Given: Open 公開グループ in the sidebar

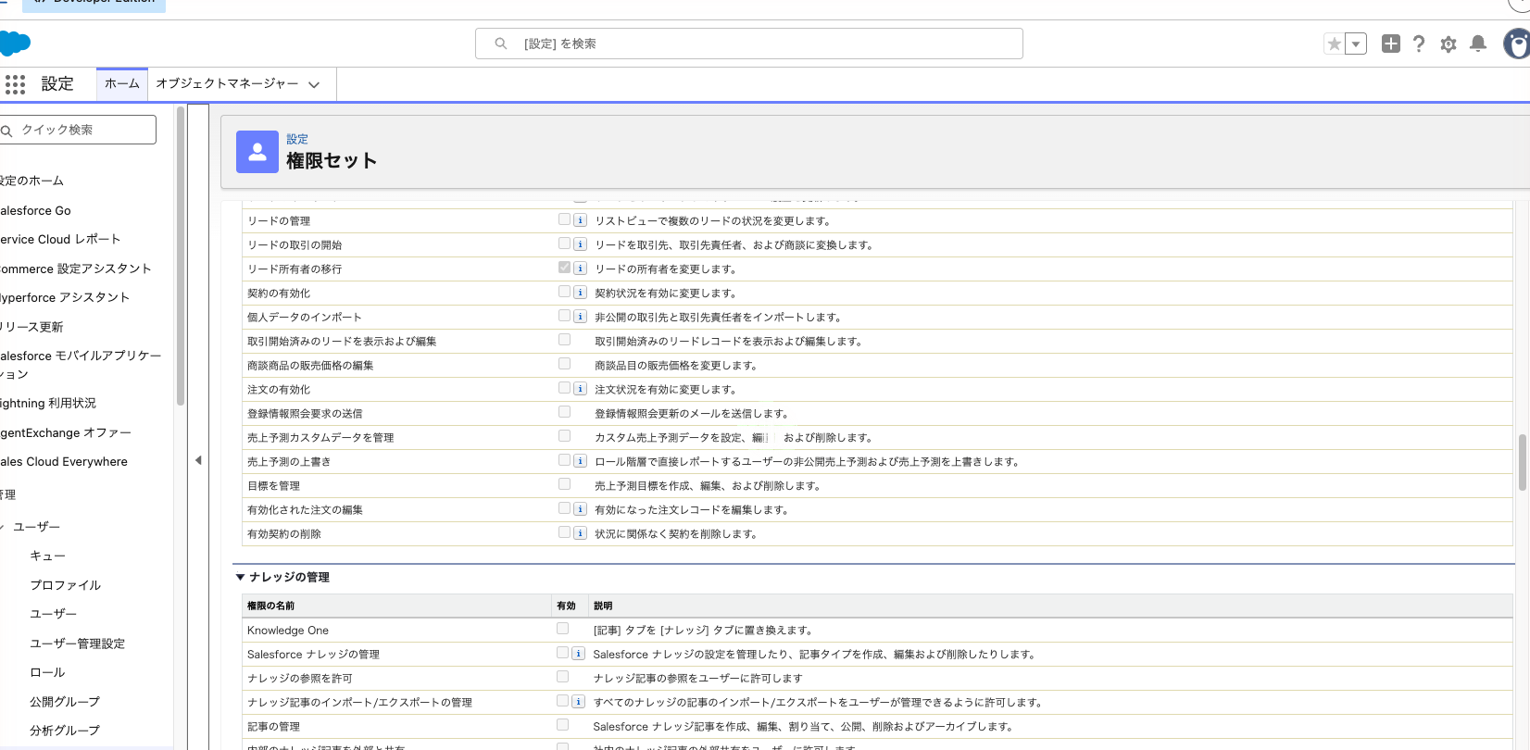Looking at the screenshot, I should (65, 702).
